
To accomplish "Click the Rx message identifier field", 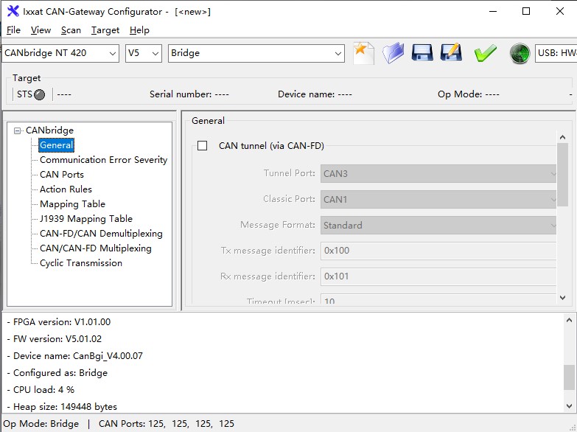I will pos(438,276).
